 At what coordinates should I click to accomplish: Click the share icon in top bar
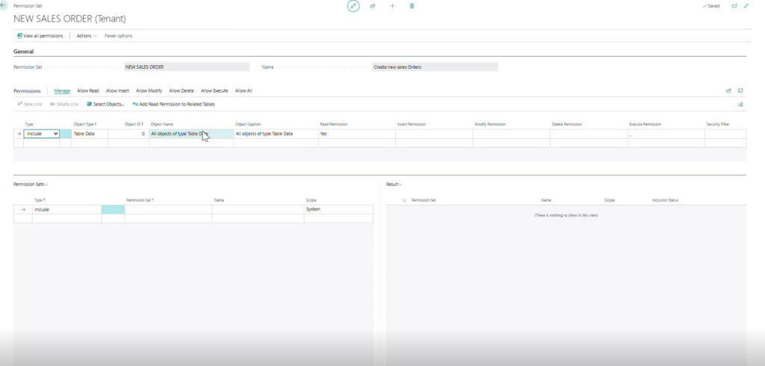point(373,6)
